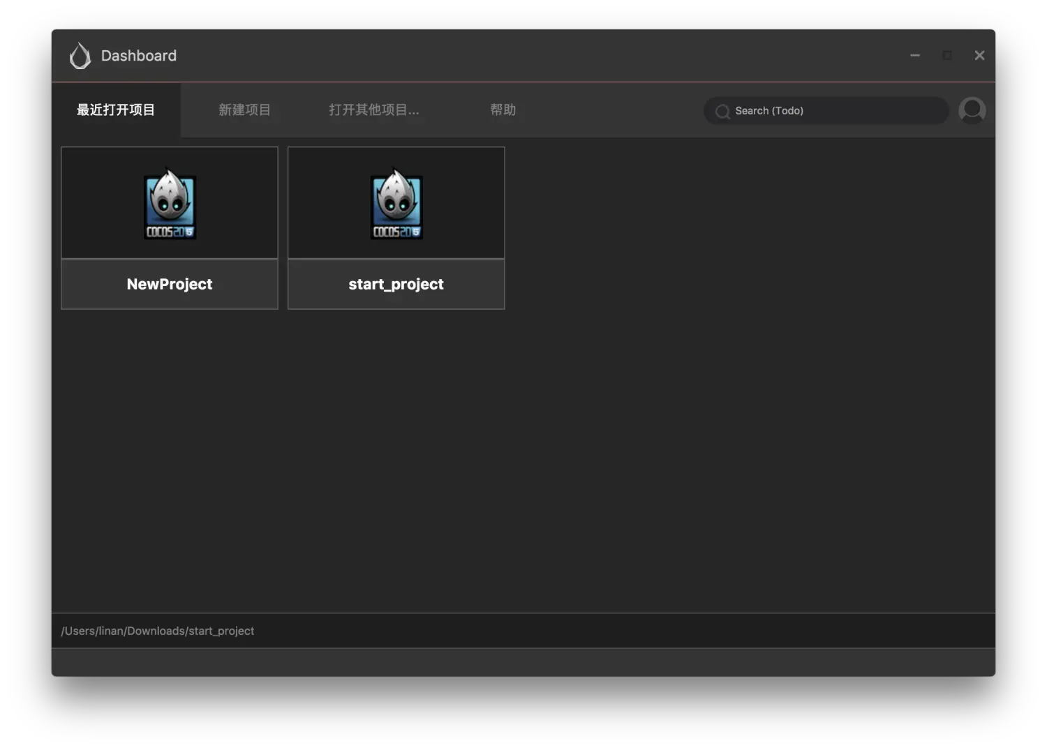Maximize the Dashboard window

[x=947, y=55]
